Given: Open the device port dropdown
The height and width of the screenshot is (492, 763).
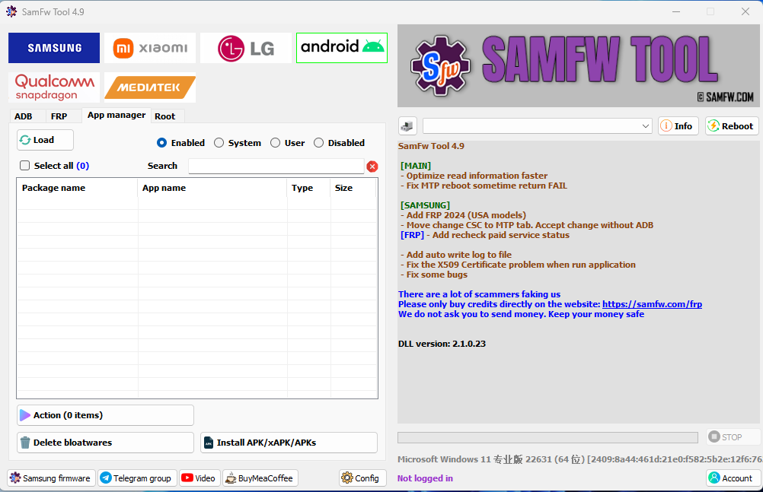Looking at the screenshot, I should click(537, 126).
